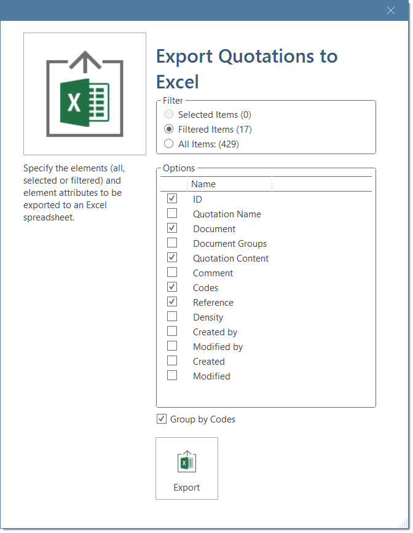Viewport: 413px width, 533px height.
Task: Toggle the Quotation Content checkbox
Action: click(x=172, y=258)
